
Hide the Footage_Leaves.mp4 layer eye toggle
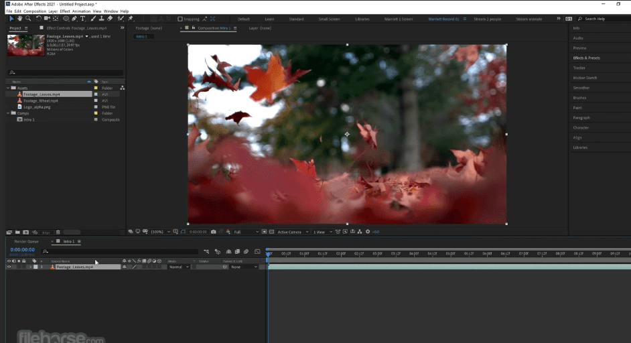(9, 267)
